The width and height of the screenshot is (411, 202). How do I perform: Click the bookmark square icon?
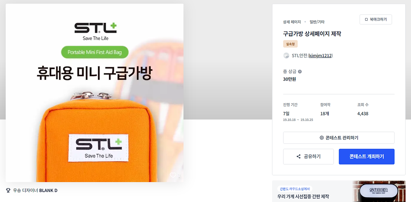366,20
